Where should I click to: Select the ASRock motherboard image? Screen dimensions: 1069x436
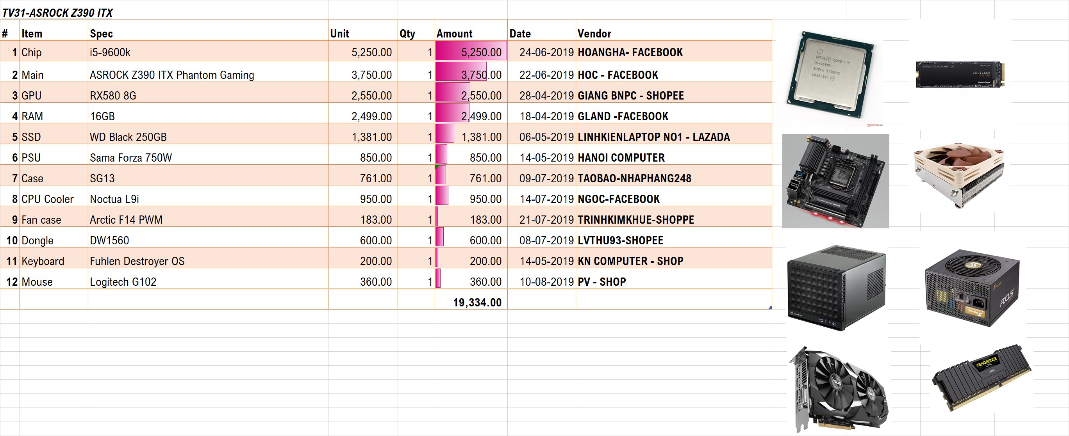coord(835,181)
